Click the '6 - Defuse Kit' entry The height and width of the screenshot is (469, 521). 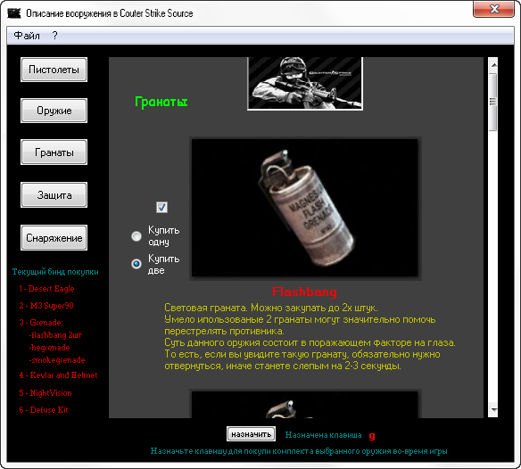[44, 410]
